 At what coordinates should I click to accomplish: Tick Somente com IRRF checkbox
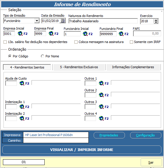(x=131, y=42)
